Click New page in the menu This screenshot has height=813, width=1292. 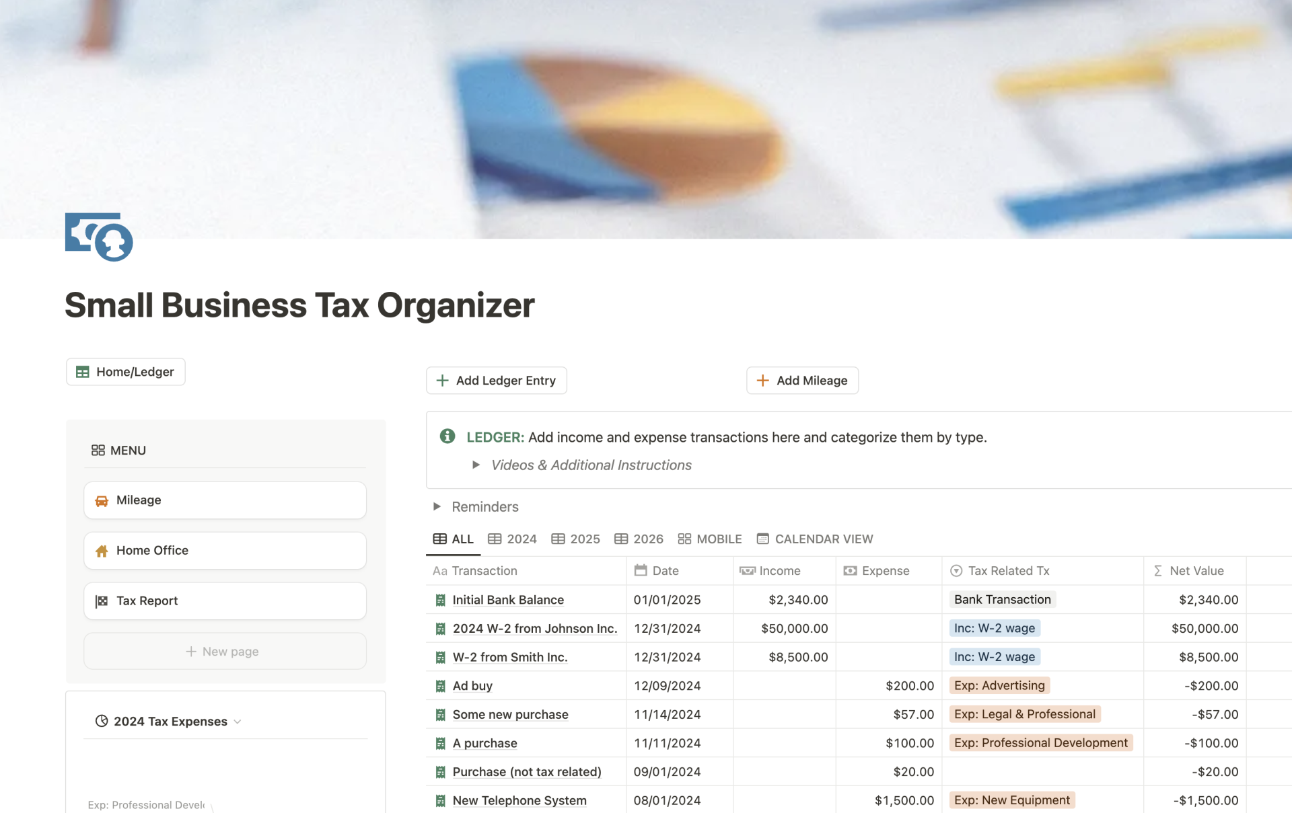(x=223, y=651)
